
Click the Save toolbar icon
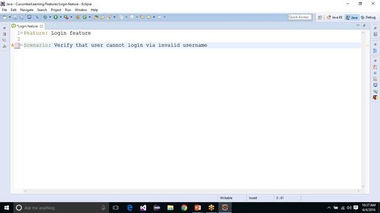[x=15, y=17]
